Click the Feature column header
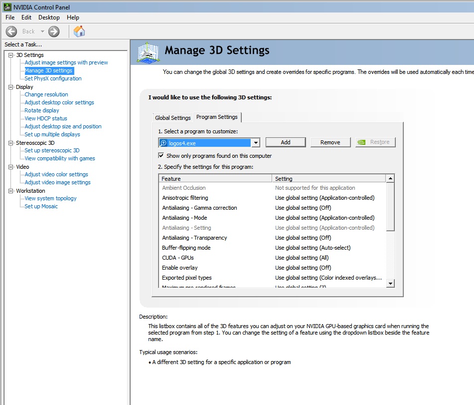The height and width of the screenshot is (405, 474). [215, 178]
